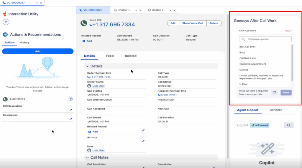
Task: Edit Related Record pencil in Details
Action: coord(143,130)
